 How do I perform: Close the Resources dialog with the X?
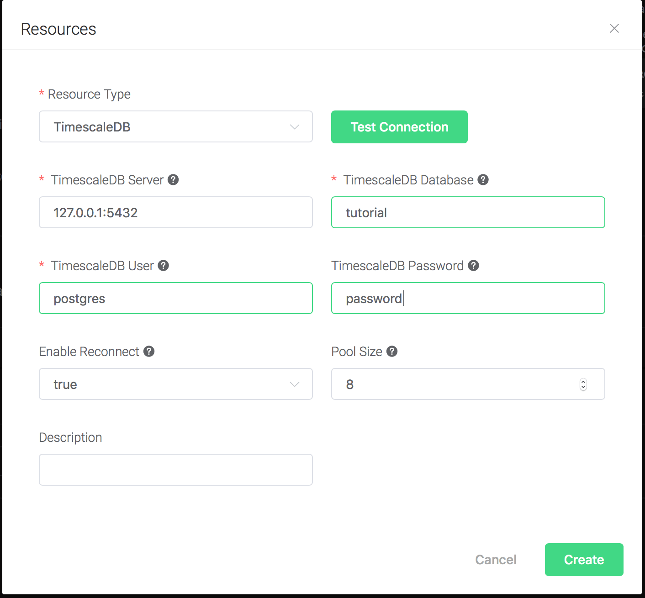(614, 28)
